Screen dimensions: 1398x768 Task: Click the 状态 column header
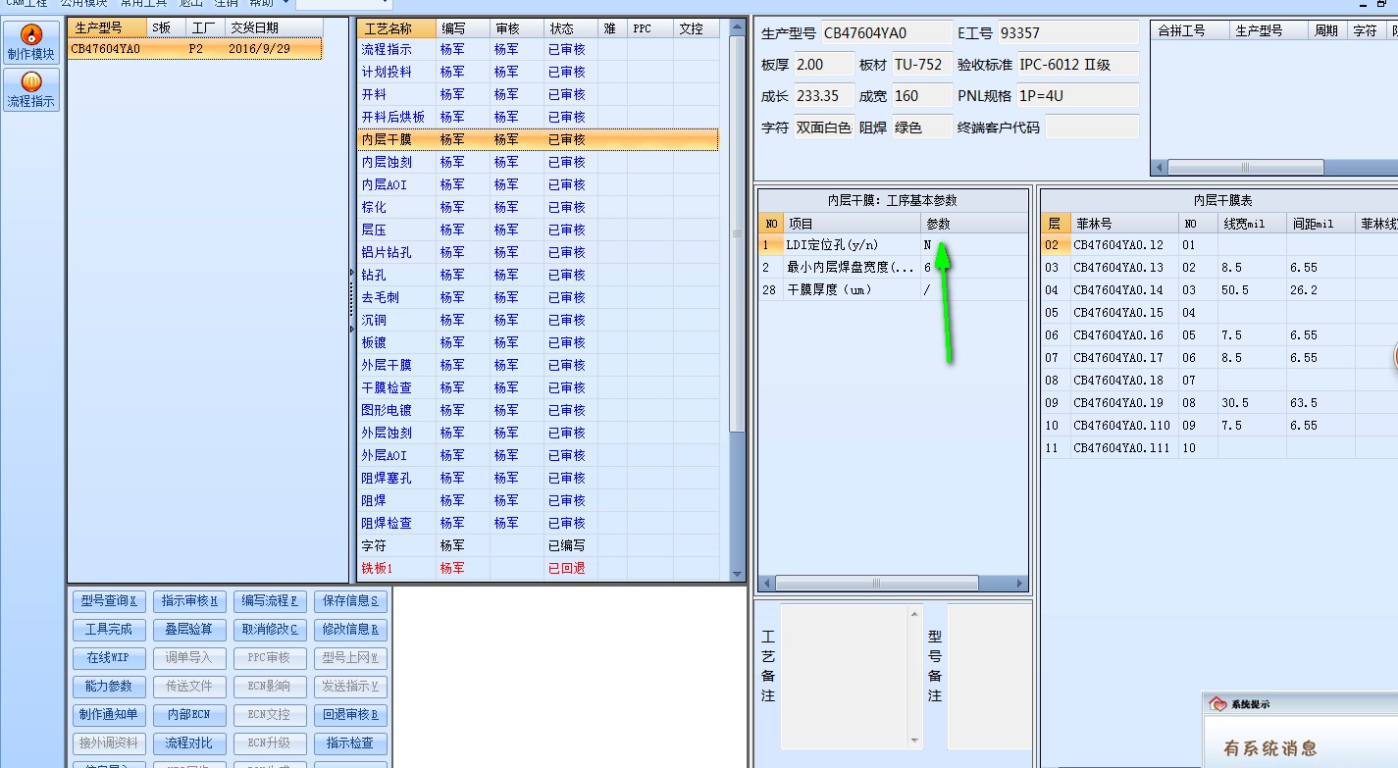click(x=571, y=28)
